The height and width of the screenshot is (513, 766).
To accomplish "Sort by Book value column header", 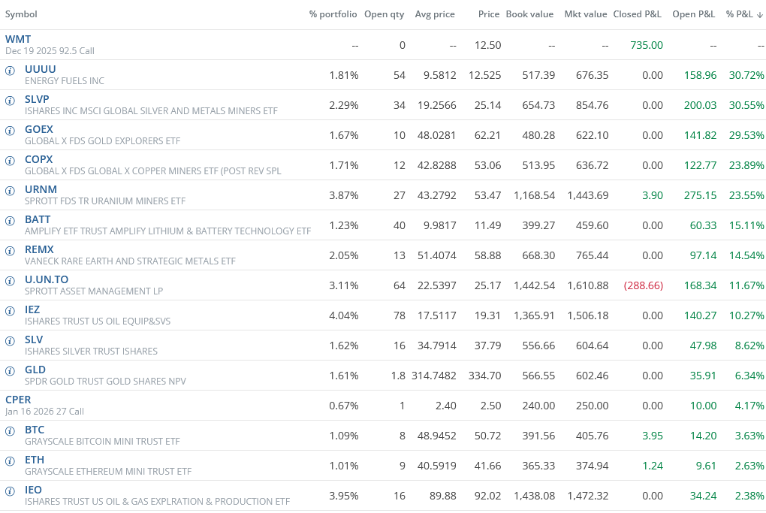I will (x=529, y=14).
